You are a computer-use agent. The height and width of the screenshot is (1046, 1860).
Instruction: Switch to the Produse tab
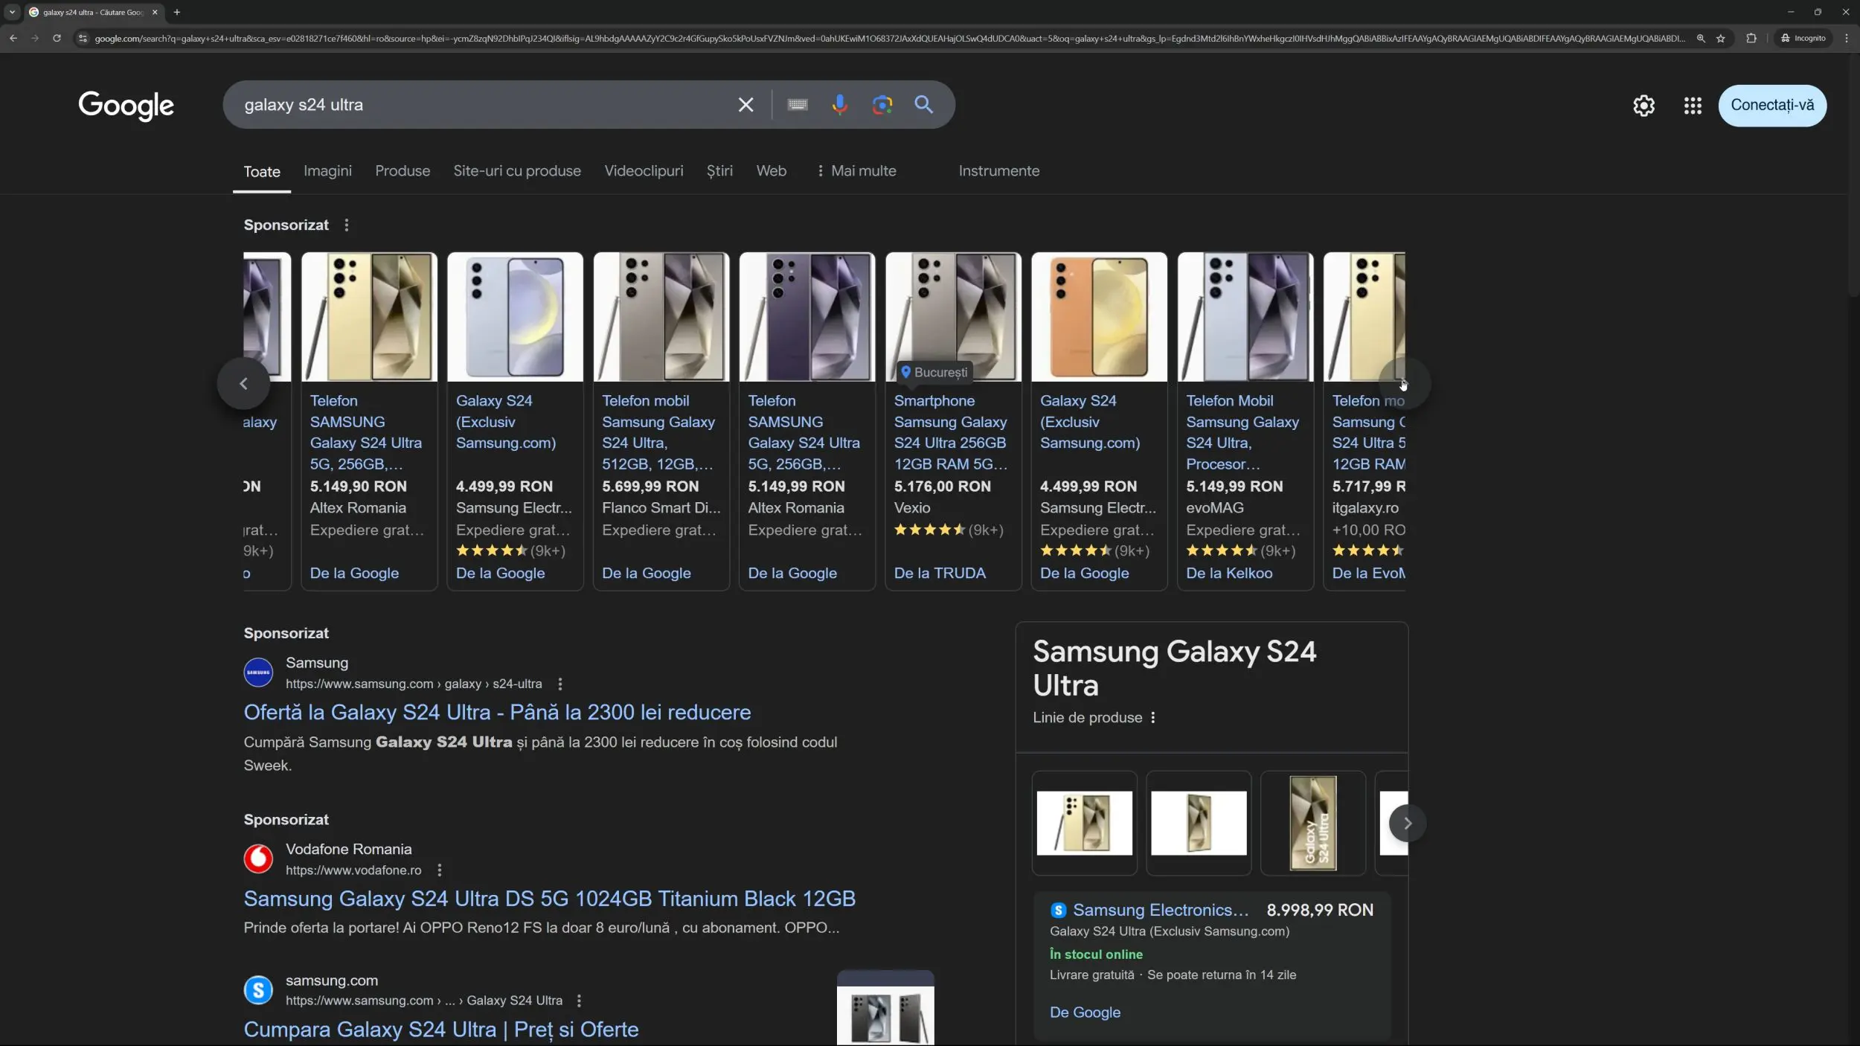[x=403, y=171]
